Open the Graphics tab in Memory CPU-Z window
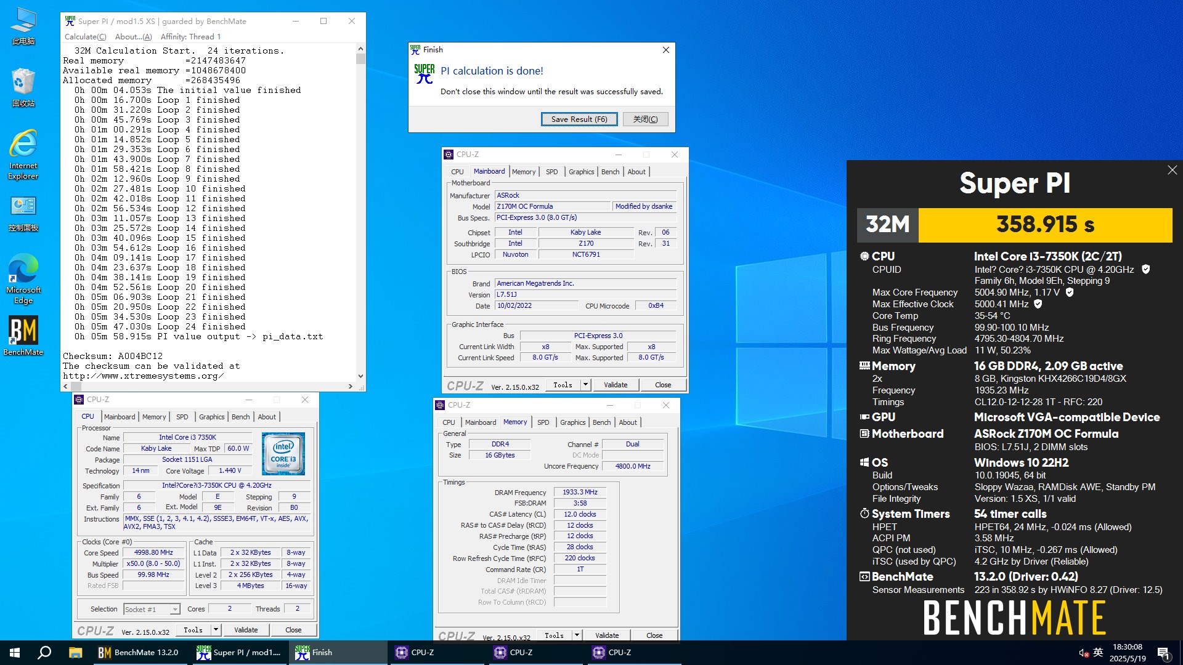This screenshot has width=1183, height=665. pyautogui.click(x=573, y=422)
